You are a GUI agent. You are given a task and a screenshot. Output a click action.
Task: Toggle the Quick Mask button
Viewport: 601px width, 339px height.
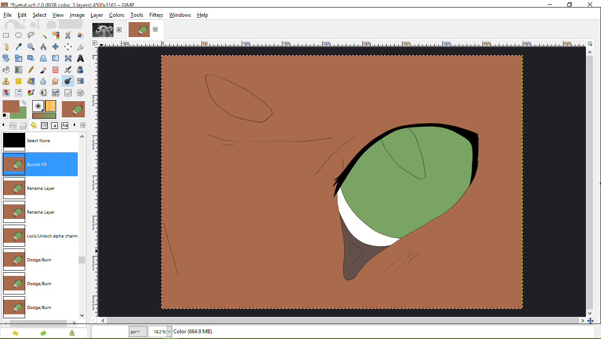pyautogui.click(x=95, y=320)
